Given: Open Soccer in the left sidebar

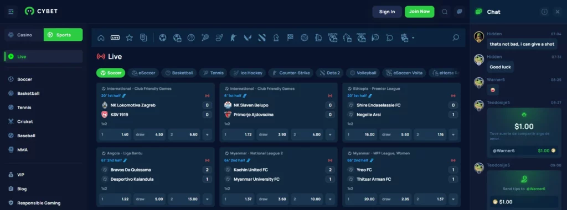Looking at the screenshot, I should tap(44, 79).
